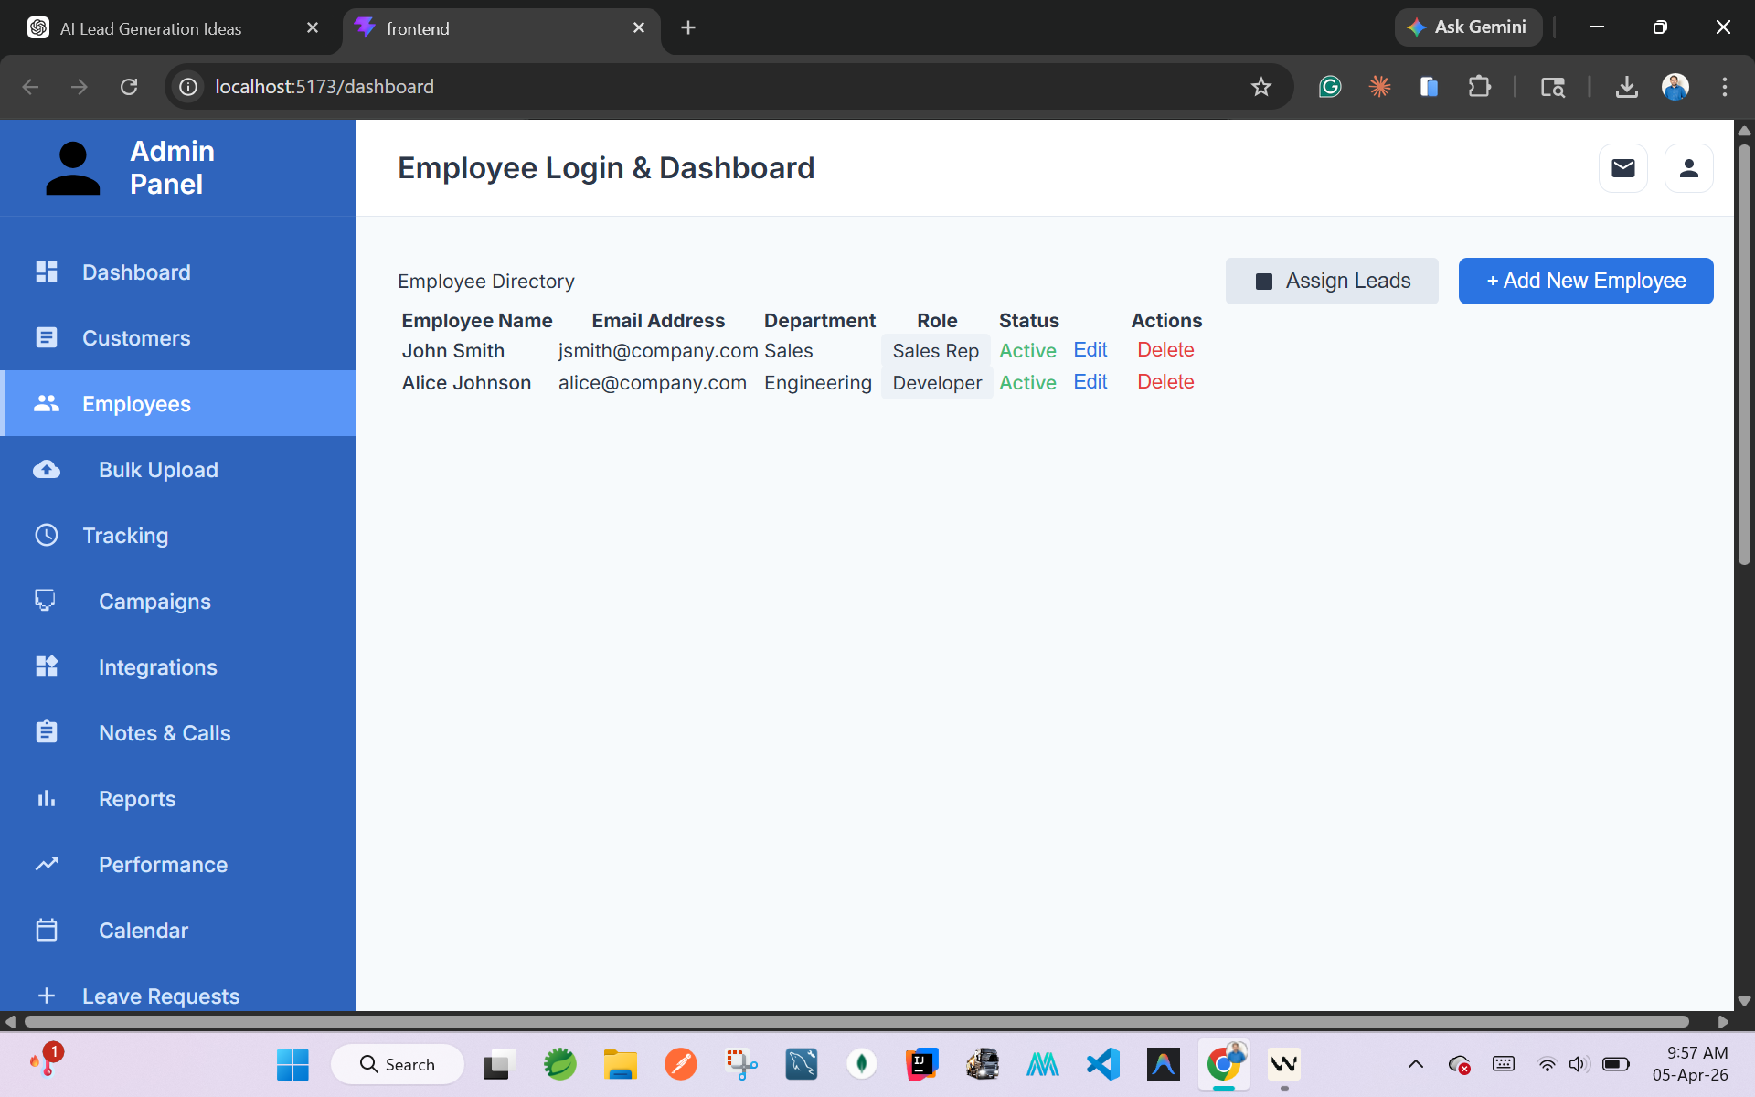Click the taskbar Search box
The height and width of the screenshot is (1097, 1755).
point(398,1064)
